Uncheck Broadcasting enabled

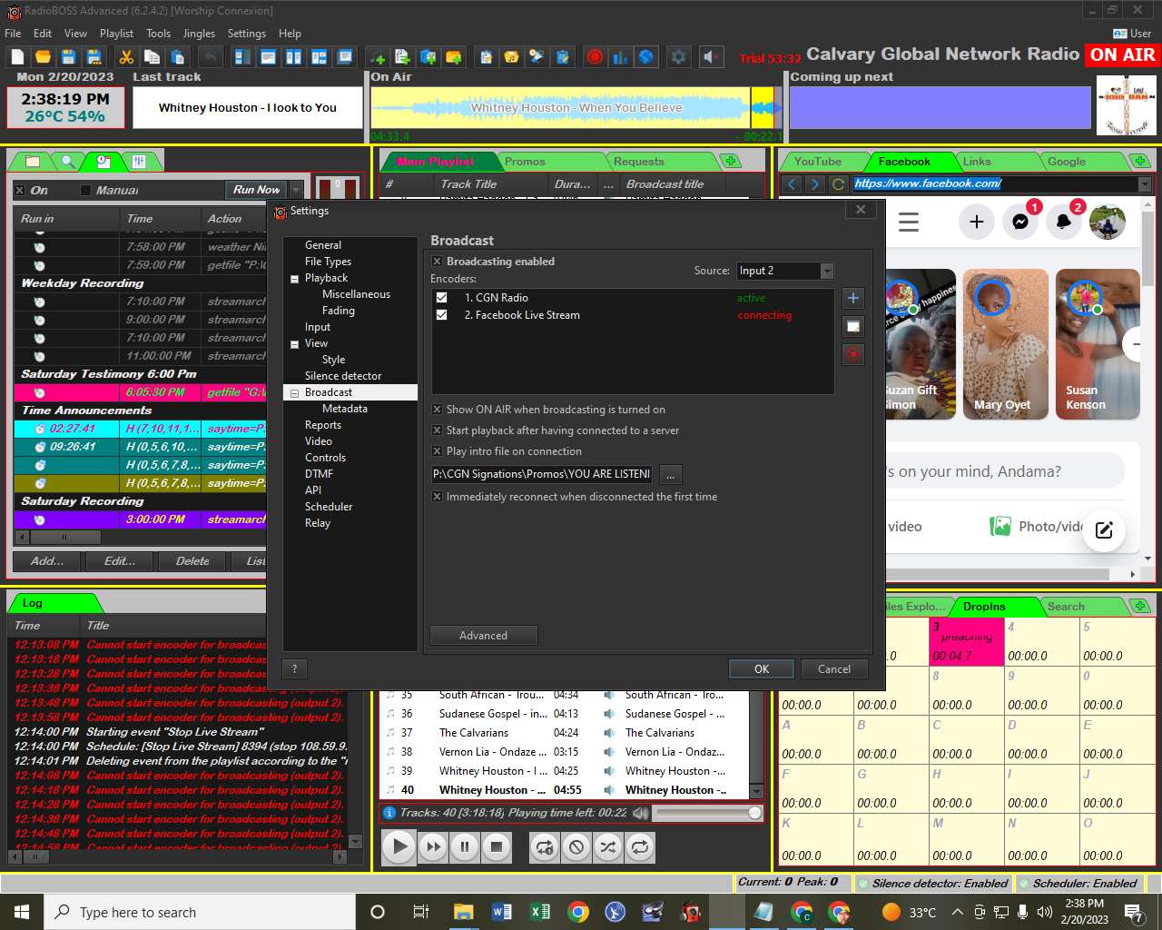point(437,262)
